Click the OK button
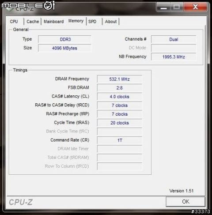The image size is (212, 215). tap(185, 202)
